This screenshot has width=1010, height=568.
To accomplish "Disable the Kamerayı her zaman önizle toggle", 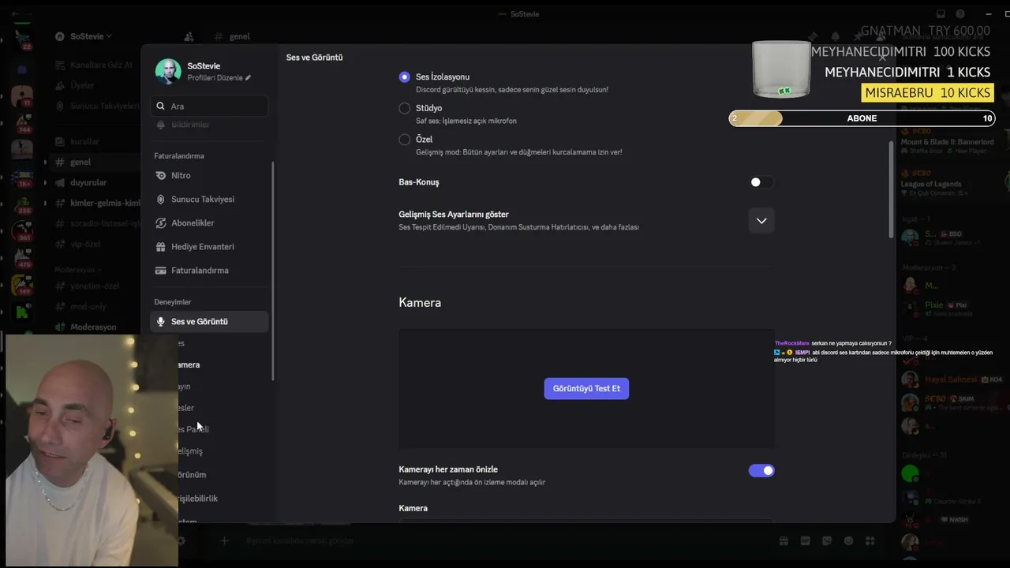I will pos(761,471).
